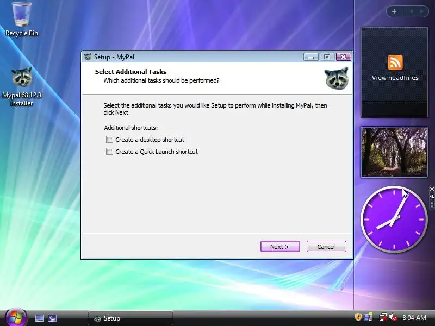Click sidebar next gadgets arrow
The image size is (435, 326).
click(421, 11)
